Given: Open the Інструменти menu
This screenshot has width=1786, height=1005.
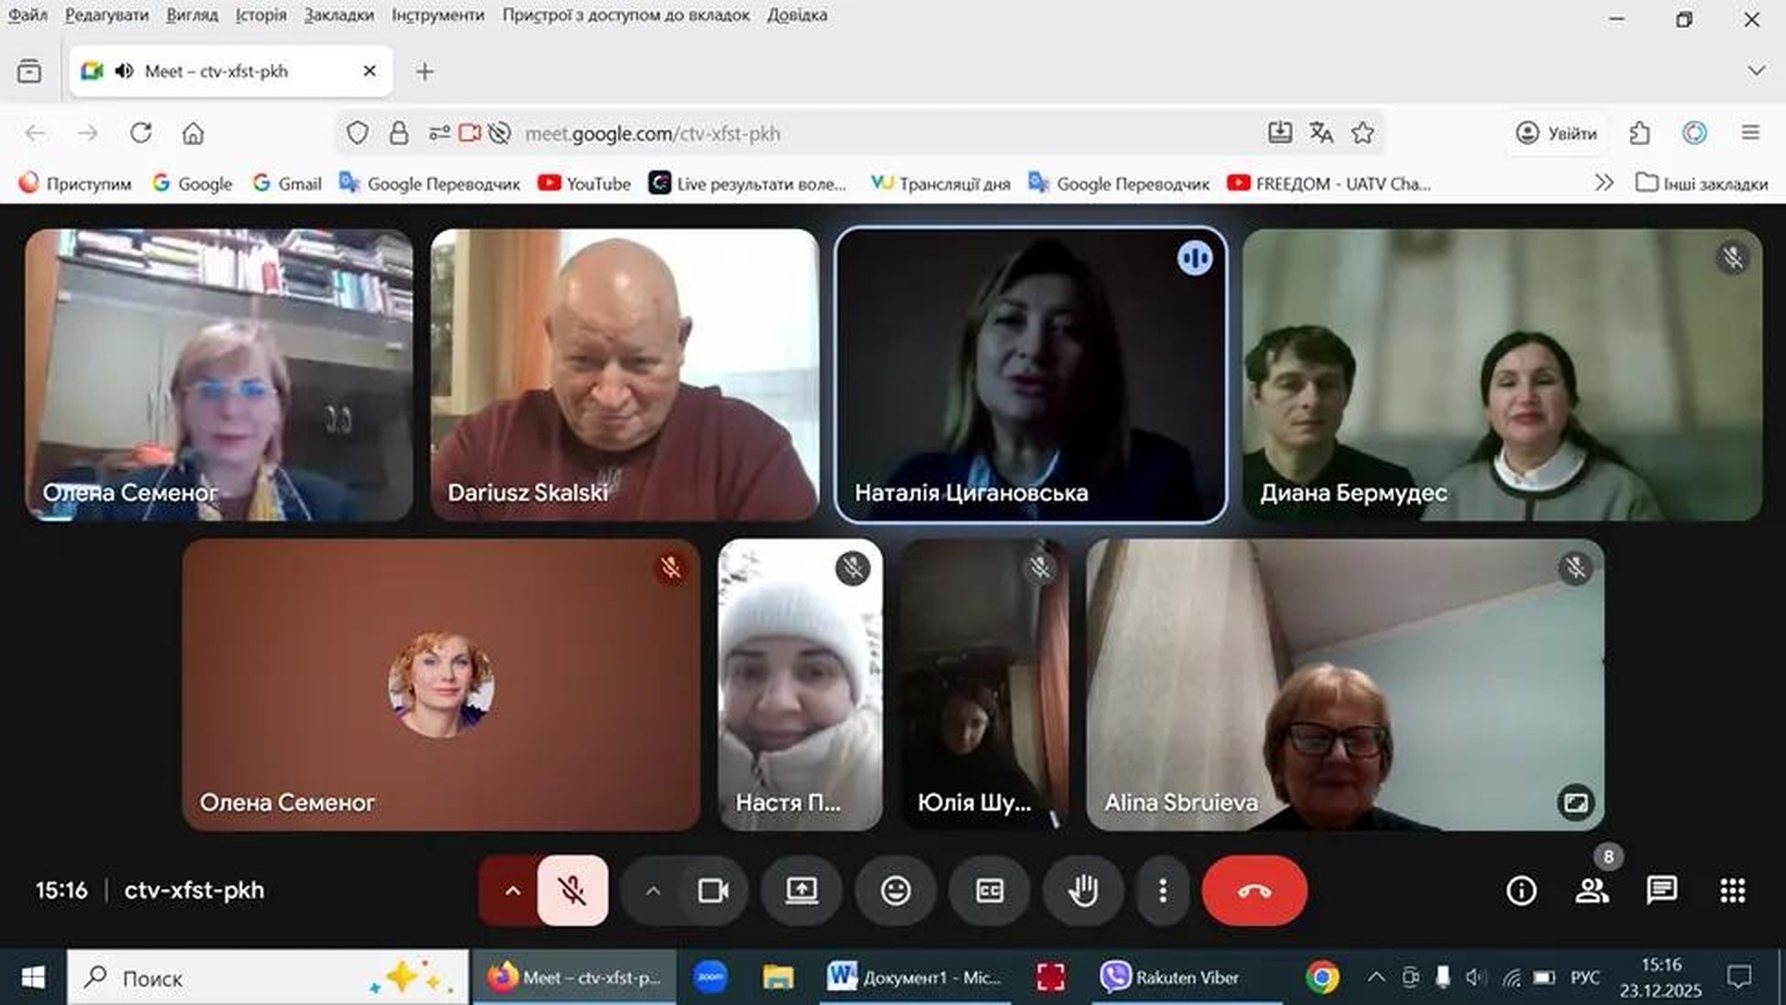Looking at the screenshot, I should click(x=437, y=15).
